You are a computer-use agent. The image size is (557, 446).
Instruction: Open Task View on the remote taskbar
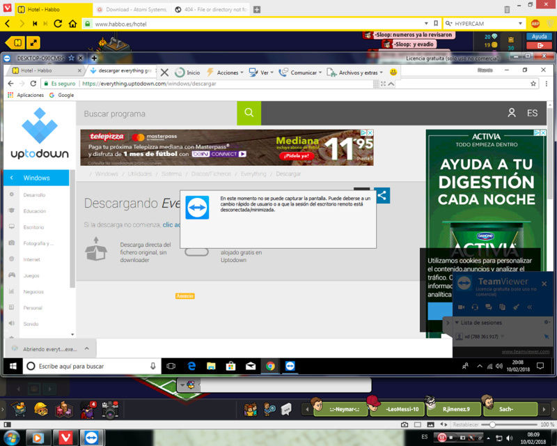click(x=171, y=366)
